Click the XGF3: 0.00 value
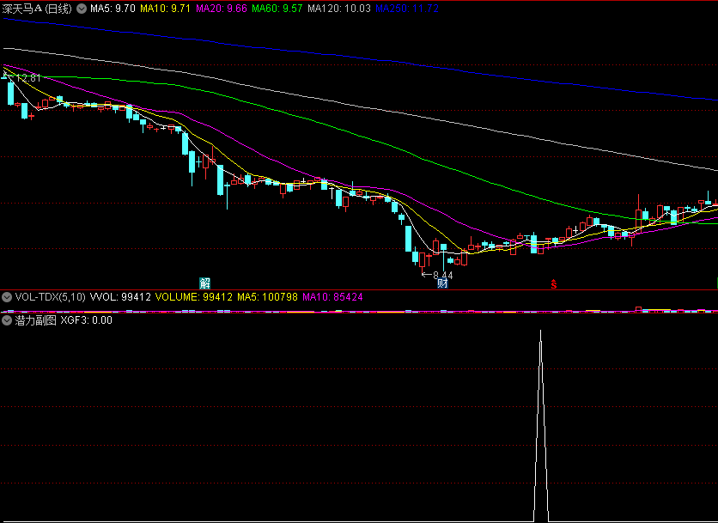Viewport: 718px width, 523px height. 87,320
